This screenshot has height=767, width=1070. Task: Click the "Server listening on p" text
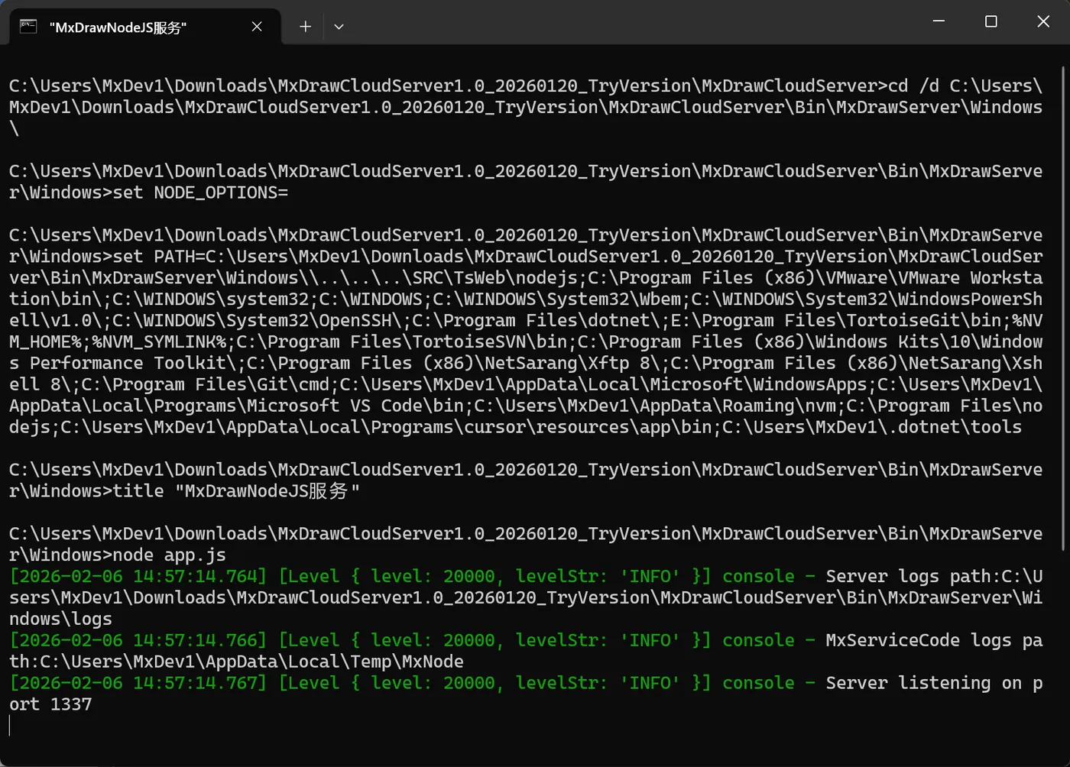coord(934,683)
